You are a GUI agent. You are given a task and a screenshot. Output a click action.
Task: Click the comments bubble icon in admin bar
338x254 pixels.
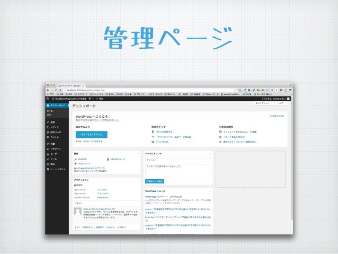click(x=91, y=99)
